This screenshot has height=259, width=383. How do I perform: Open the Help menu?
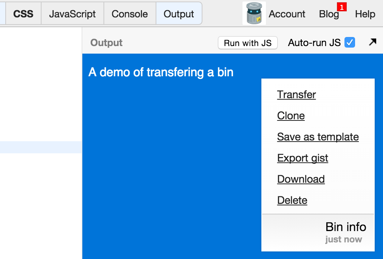(364, 14)
